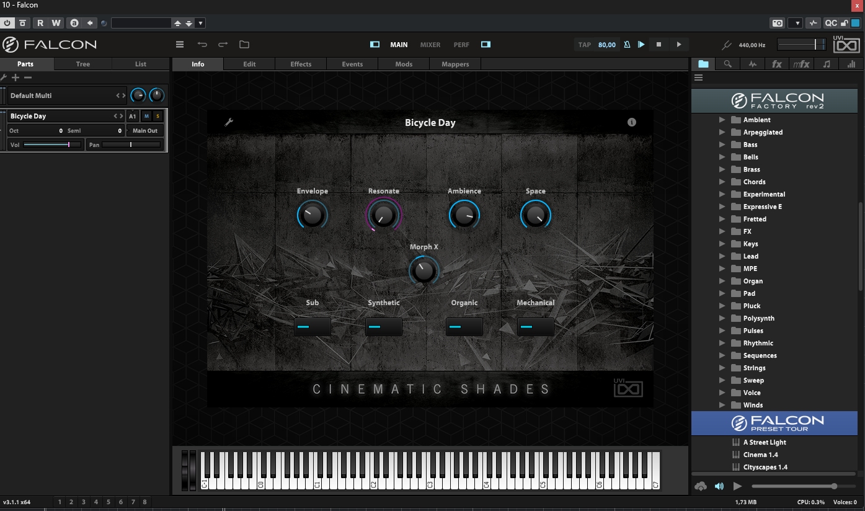
Task: Expand the Keys folder
Action: (x=722, y=244)
